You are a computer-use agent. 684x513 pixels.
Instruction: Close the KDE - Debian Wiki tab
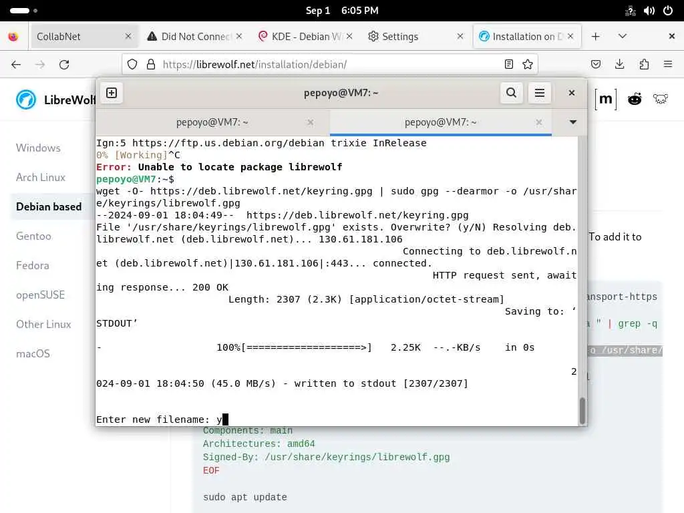pyautogui.click(x=349, y=37)
